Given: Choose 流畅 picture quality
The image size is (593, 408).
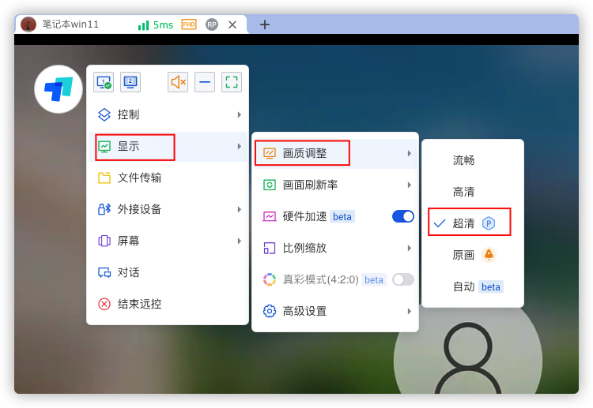Looking at the screenshot, I should point(464,160).
